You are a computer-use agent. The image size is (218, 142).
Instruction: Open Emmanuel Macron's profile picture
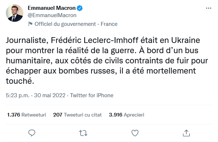(15, 13)
